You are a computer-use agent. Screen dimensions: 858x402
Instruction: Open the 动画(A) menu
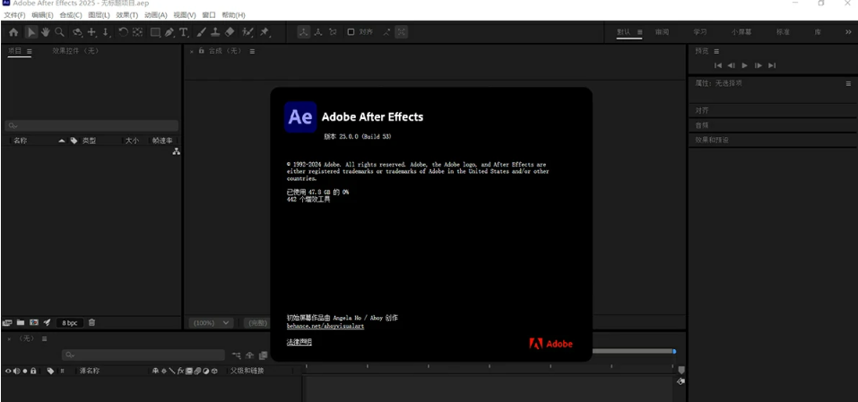tap(155, 15)
